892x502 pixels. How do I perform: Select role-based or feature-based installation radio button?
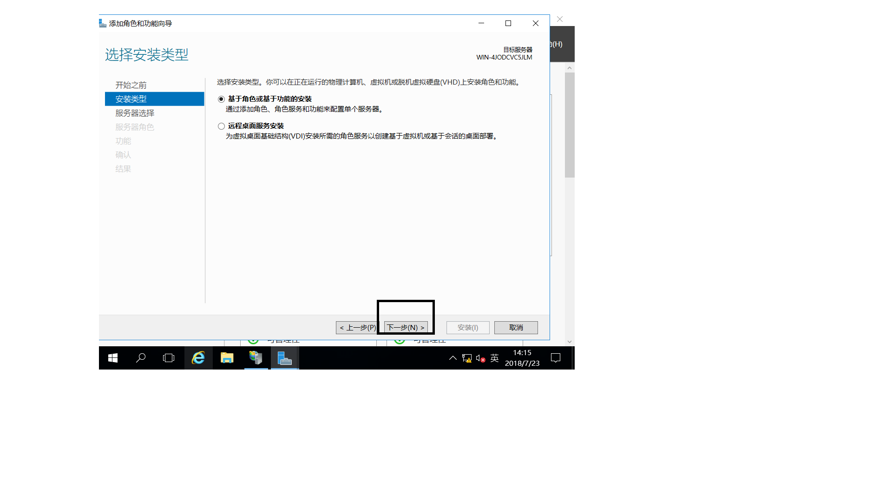(221, 99)
